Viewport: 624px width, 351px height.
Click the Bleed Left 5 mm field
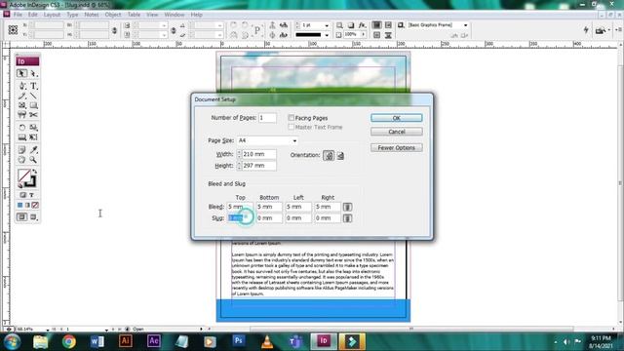tap(298, 207)
